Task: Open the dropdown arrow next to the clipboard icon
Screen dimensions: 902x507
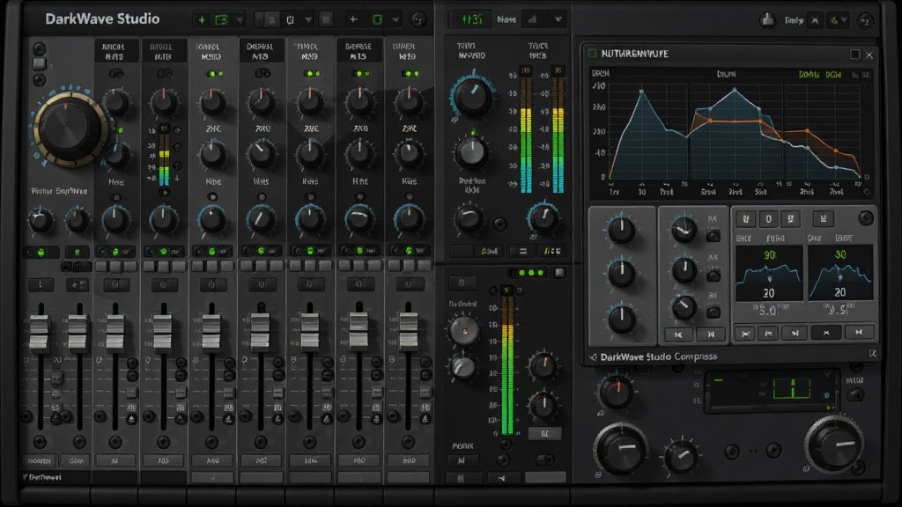Action: 308,21
